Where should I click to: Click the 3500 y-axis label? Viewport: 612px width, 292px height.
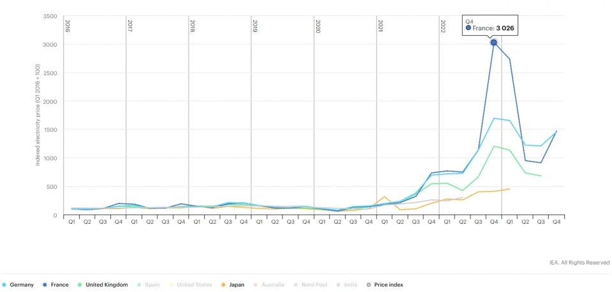tap(50, 16)
